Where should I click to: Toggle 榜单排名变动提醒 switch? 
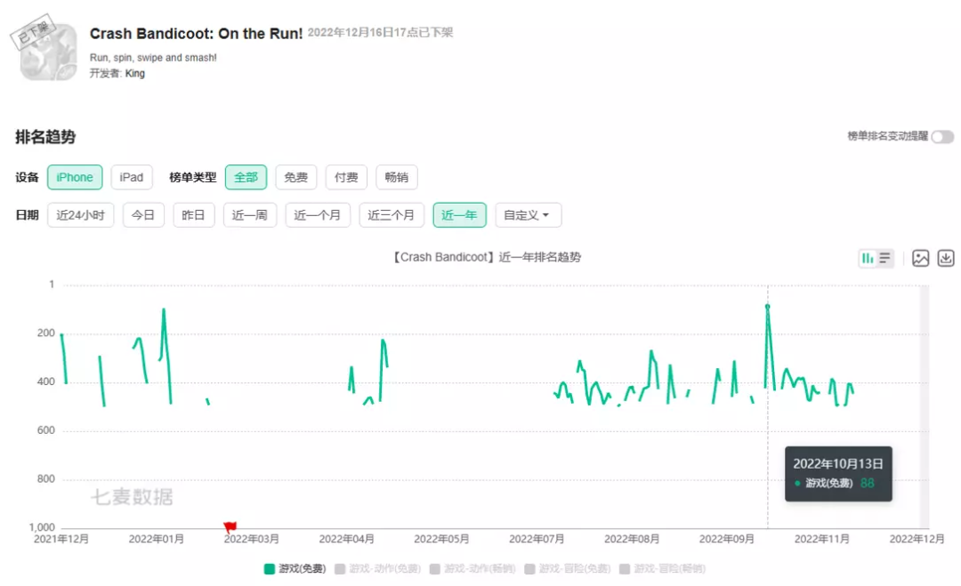tap(942, 137)
